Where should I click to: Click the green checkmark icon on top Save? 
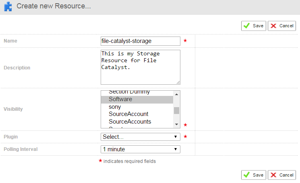[x=246, y=26]
